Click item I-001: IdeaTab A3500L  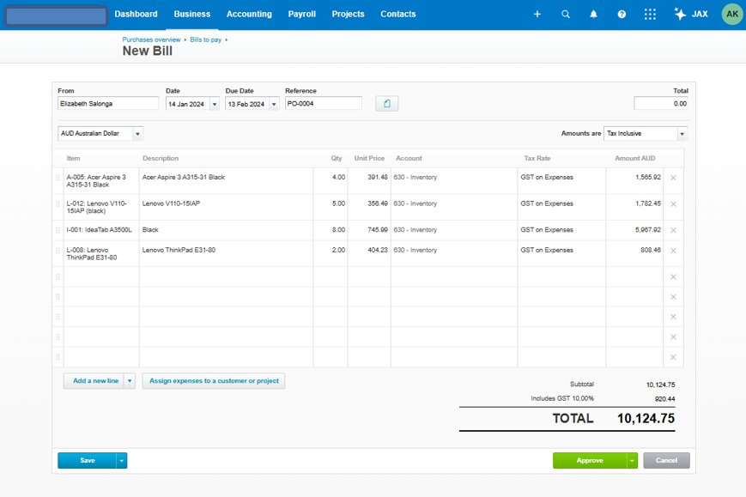[x=101, y=230]
